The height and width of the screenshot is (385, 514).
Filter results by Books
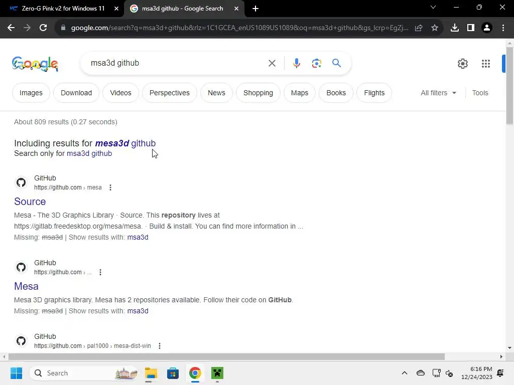coord(336,93)
